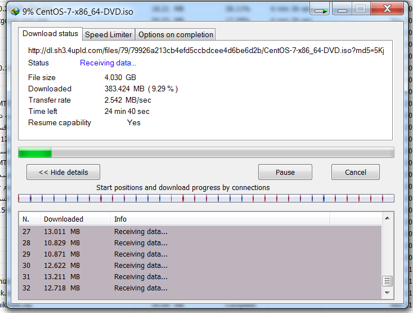Click the 383.424 MB downloaded value
The height and width of the screenshot is (313, 413).
(x=141, y=89)
